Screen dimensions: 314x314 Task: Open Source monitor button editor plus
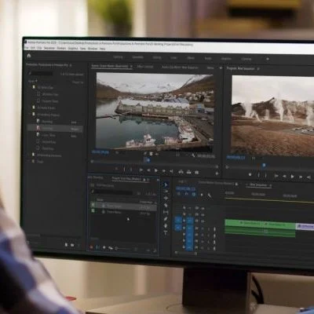(217, 173)
